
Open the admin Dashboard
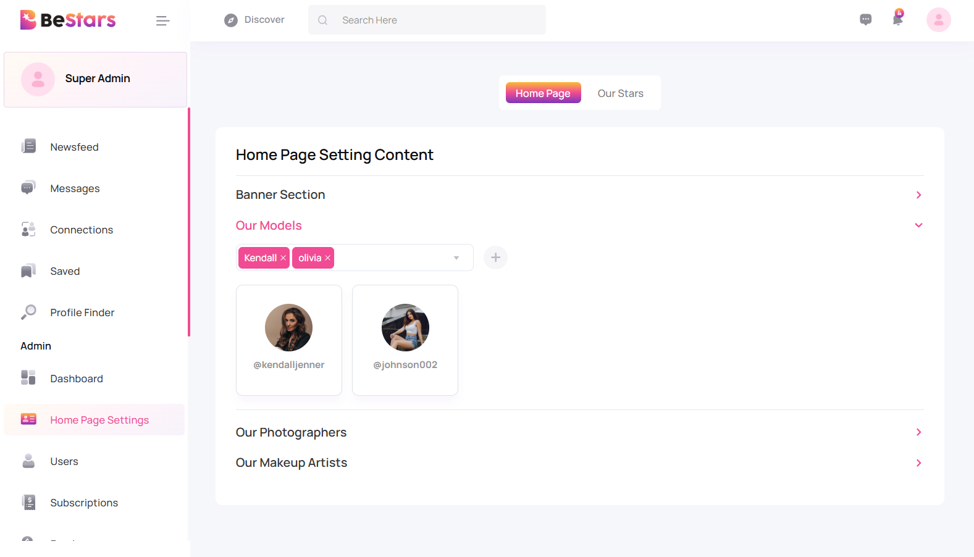click(76, 378)
